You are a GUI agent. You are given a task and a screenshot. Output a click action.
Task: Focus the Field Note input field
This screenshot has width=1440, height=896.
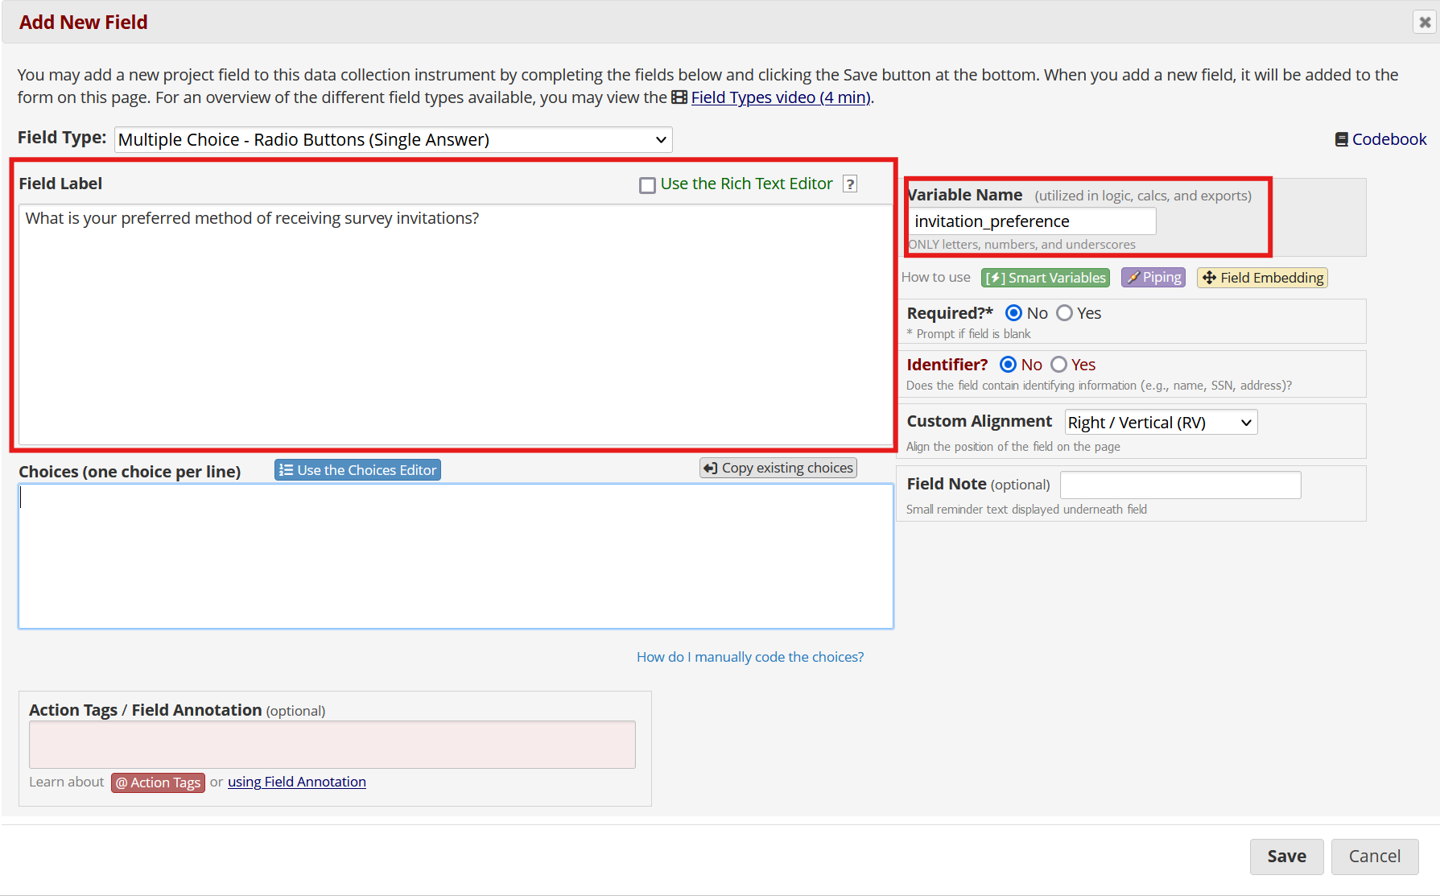tap(1180, 485)
